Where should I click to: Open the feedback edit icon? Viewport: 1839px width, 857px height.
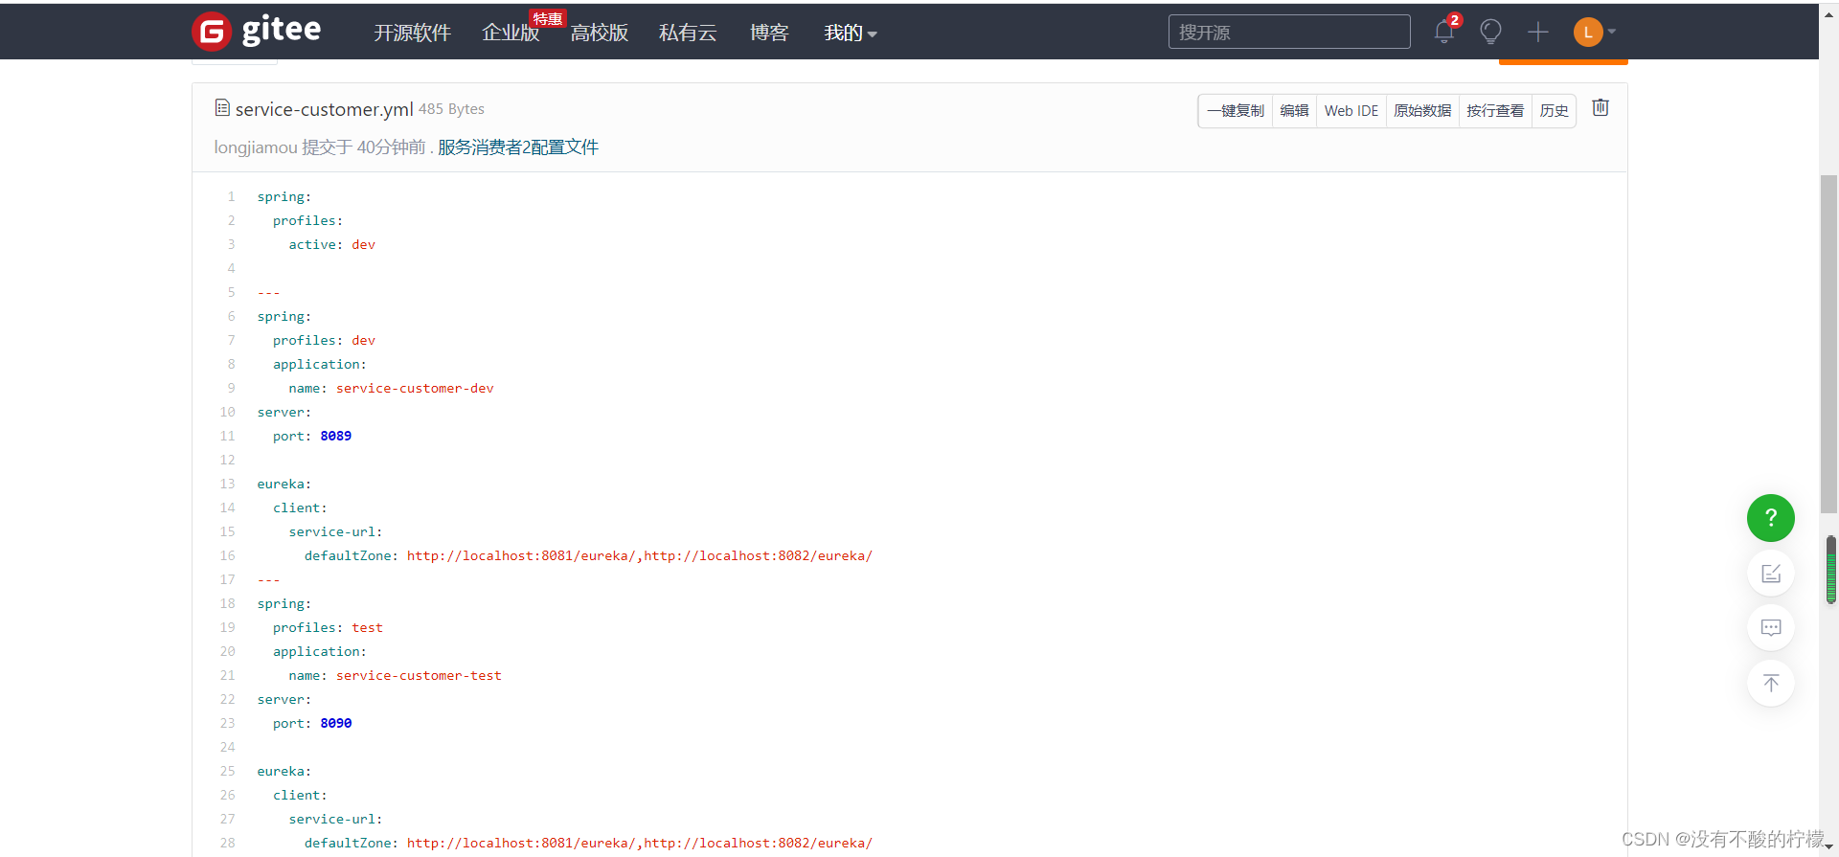point(1771,573)
